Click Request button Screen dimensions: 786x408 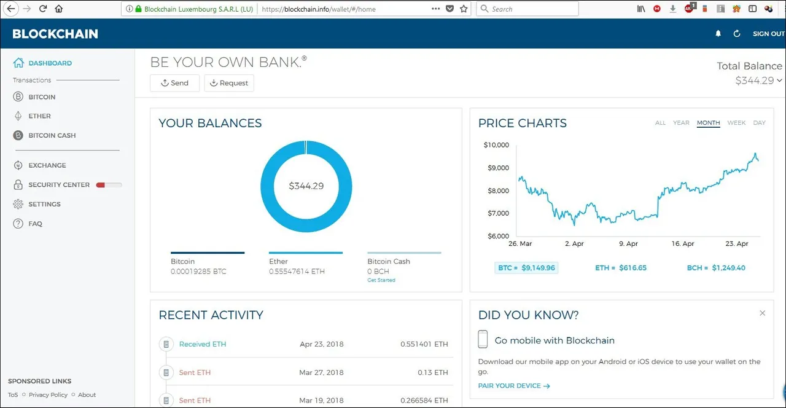tap(229, 83)
